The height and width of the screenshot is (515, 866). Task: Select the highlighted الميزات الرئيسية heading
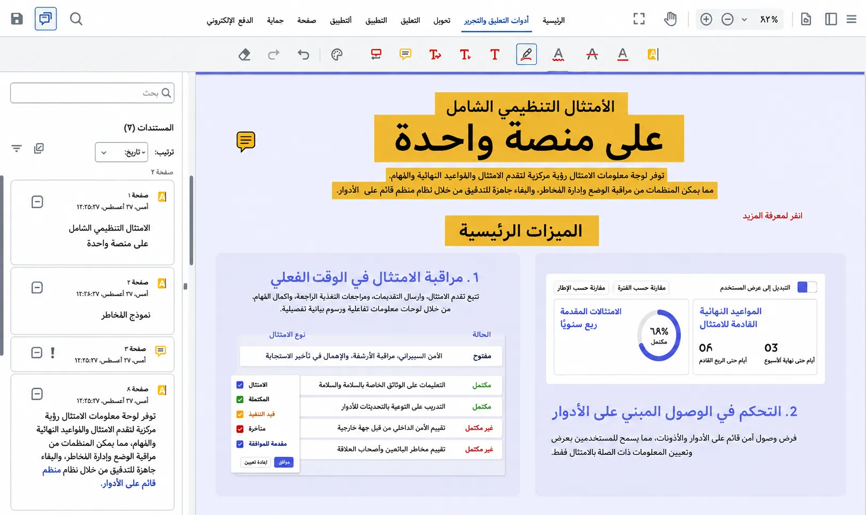point(521,231)
